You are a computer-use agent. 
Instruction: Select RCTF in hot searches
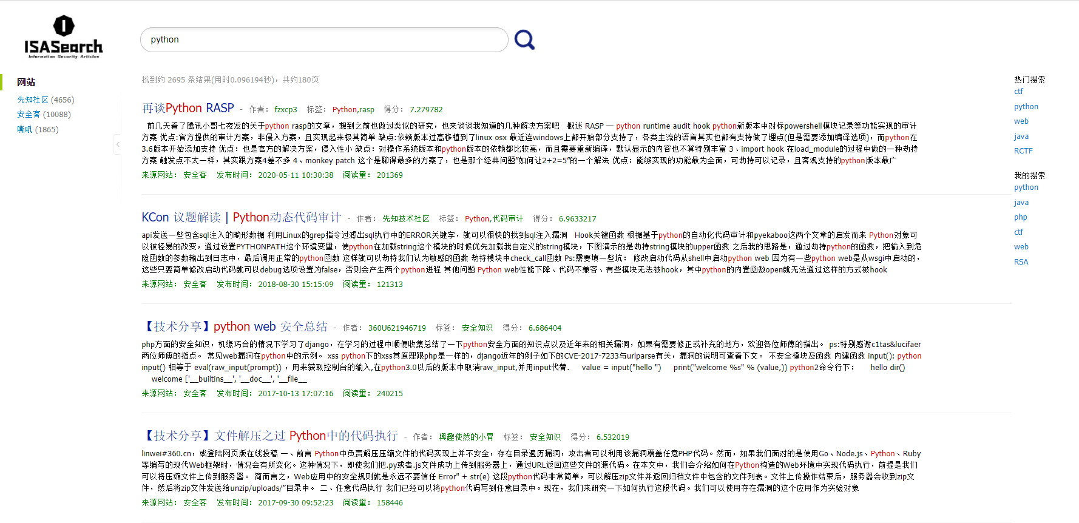[x=1023, y=151]
